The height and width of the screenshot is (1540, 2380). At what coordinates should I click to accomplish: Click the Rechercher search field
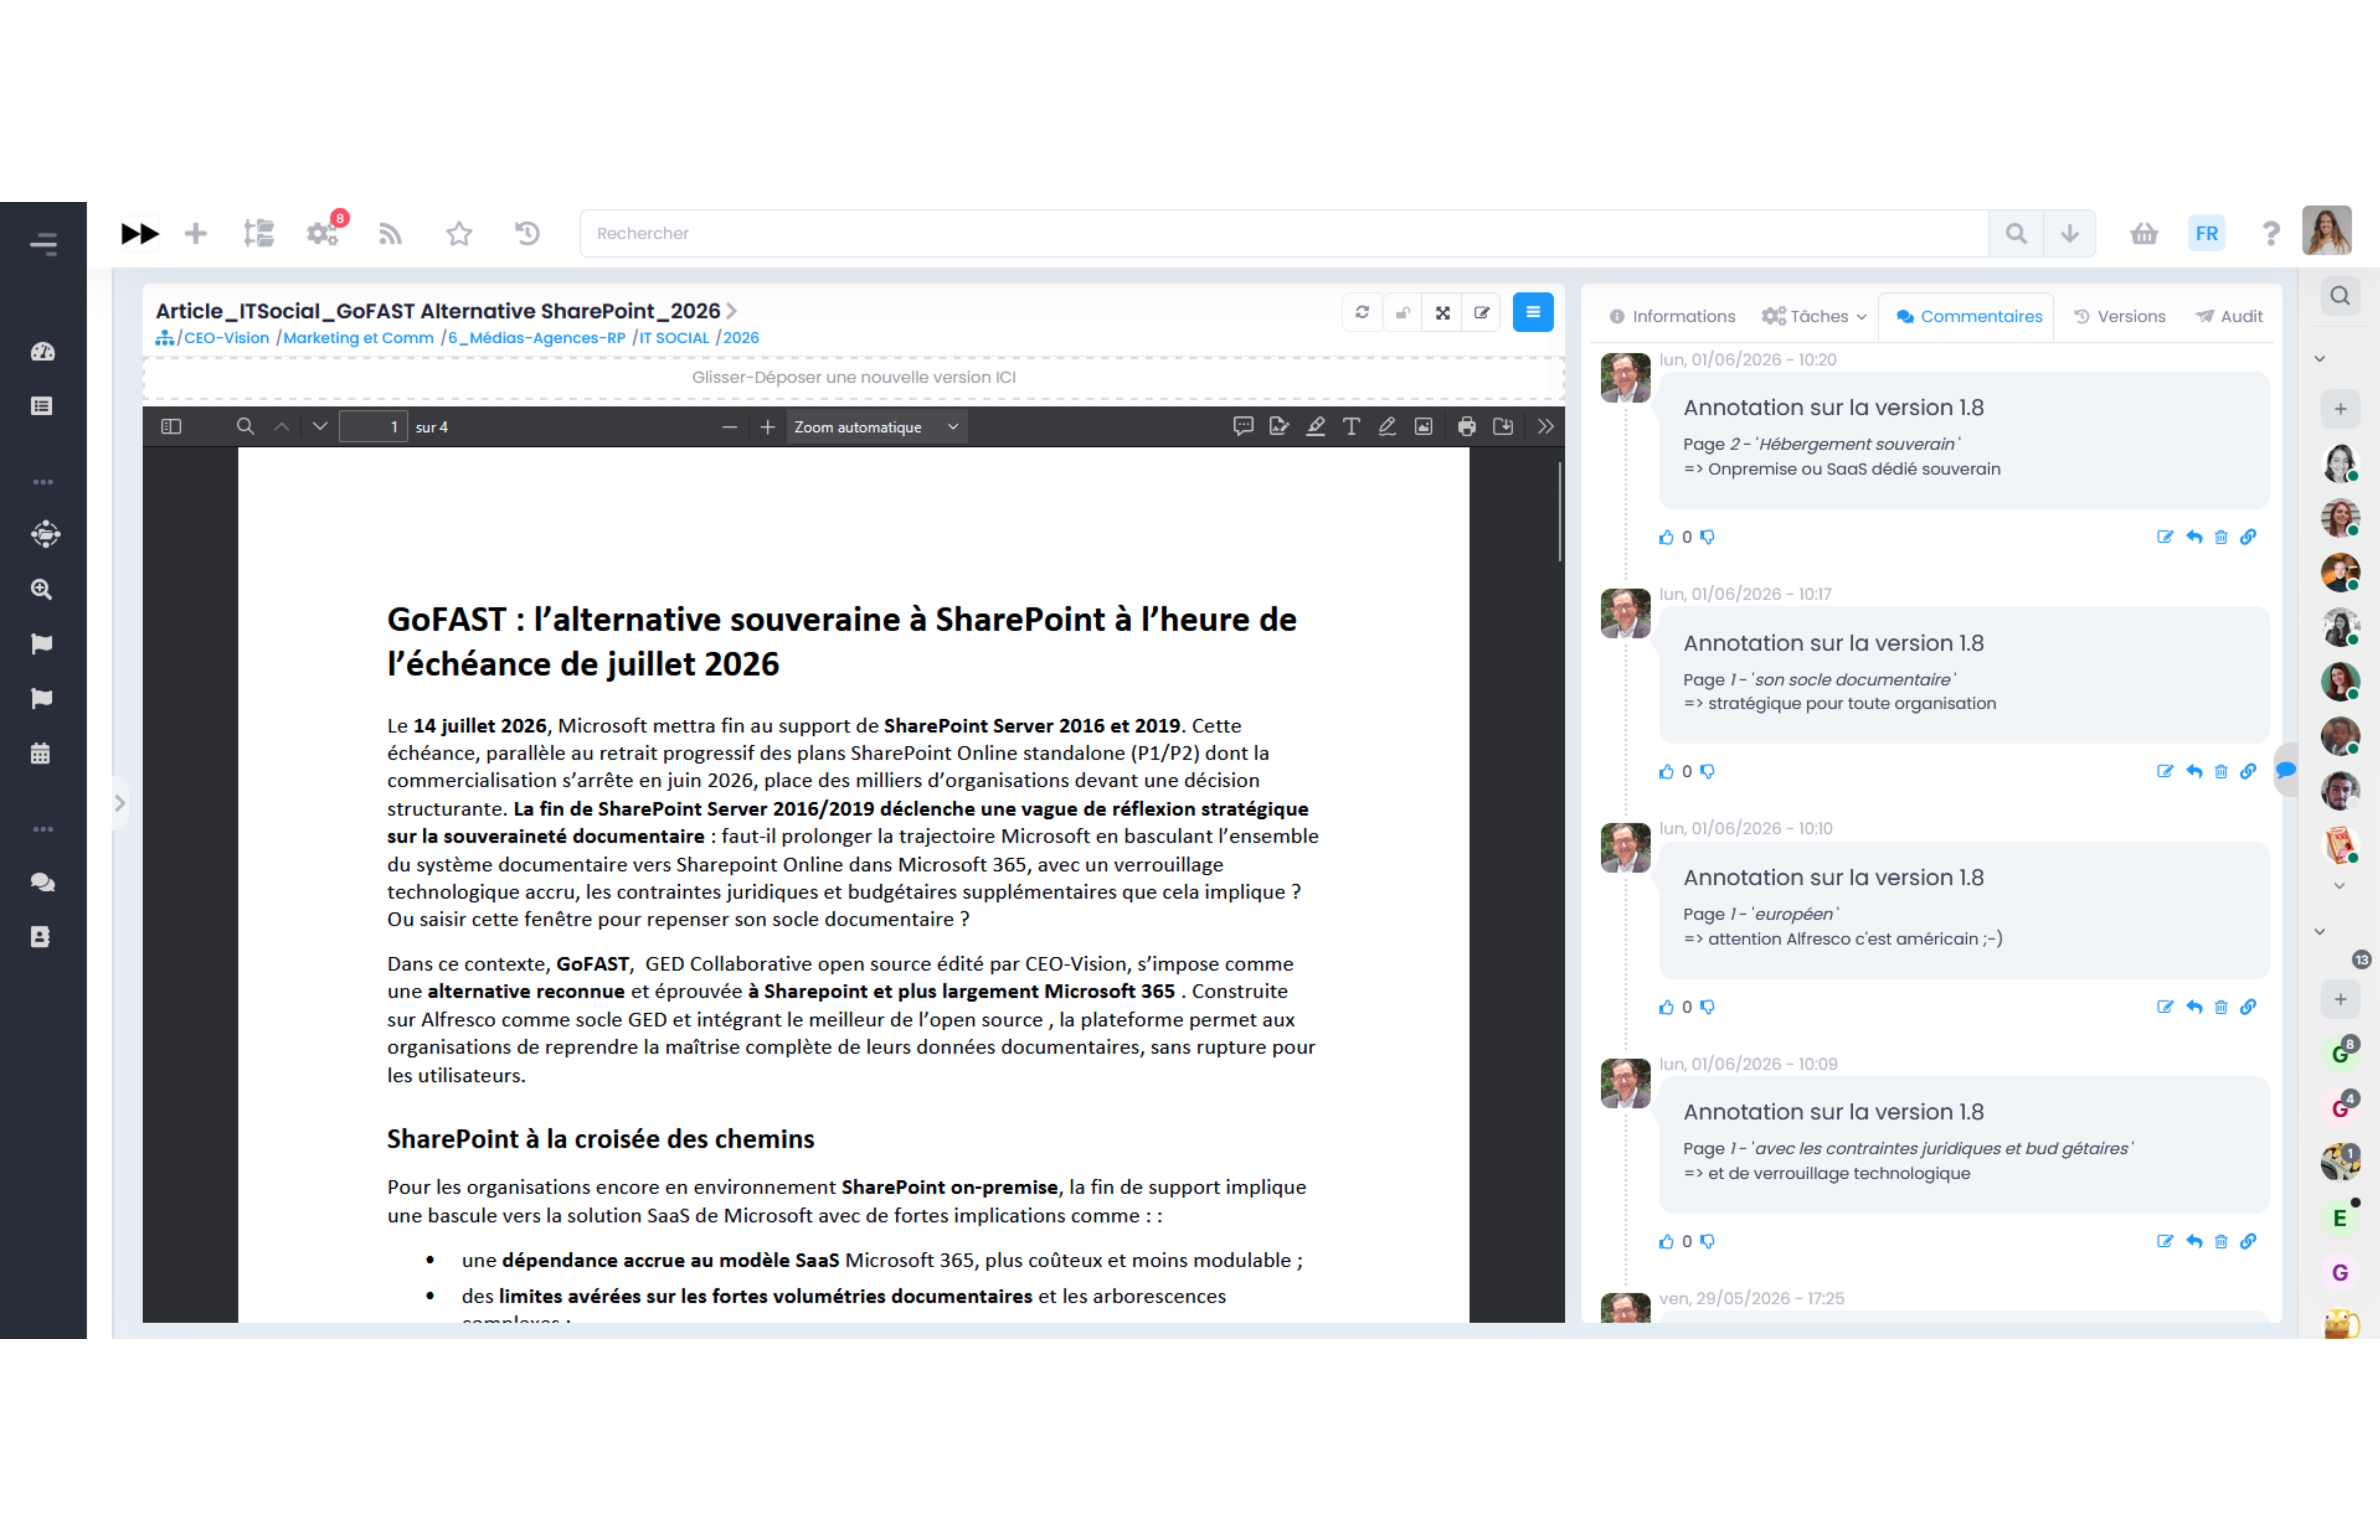[x=1284, y=233]
